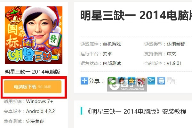This screenshot has height=128, width=192.
Task: Click the blue printer icon
Action: click(161, 81)
